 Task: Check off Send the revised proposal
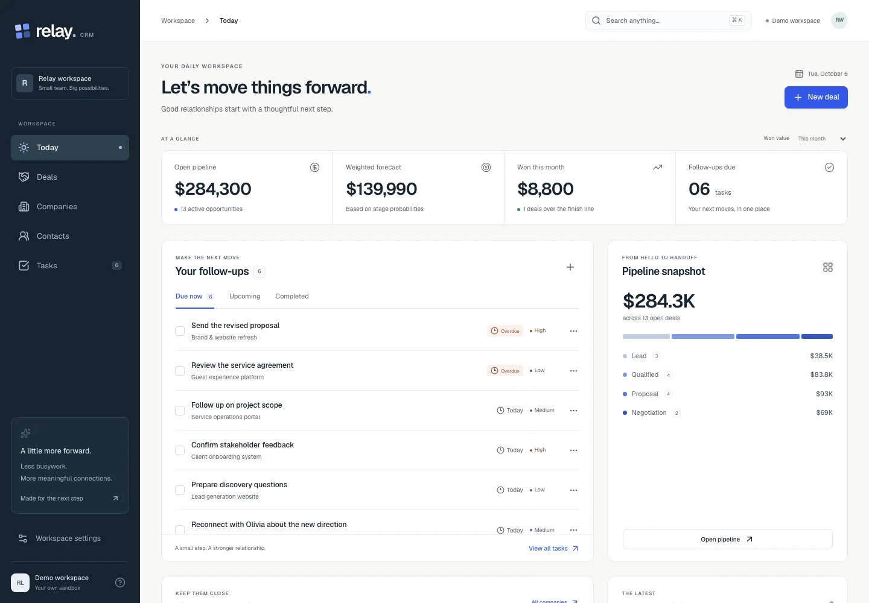point(180,331)
